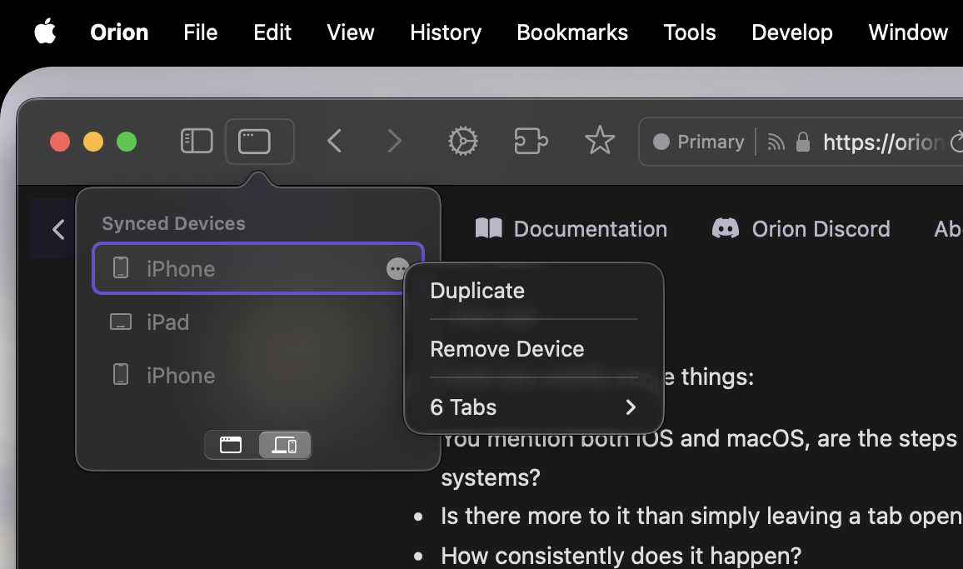Open the website settings gear icon
The width and height of the screenshot is (963, 569).
click(x=462, y=142)
